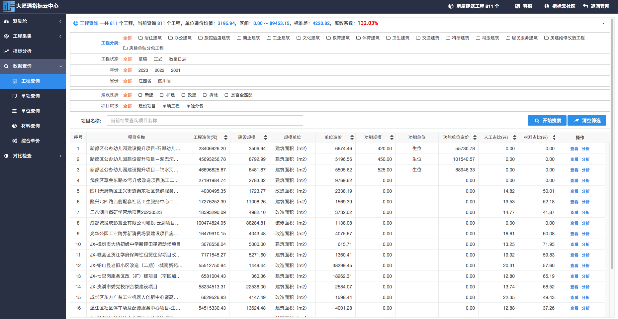Click the 工程采集 cube icon
This screenshot has width=618, height=319.
tap(6, 36)
